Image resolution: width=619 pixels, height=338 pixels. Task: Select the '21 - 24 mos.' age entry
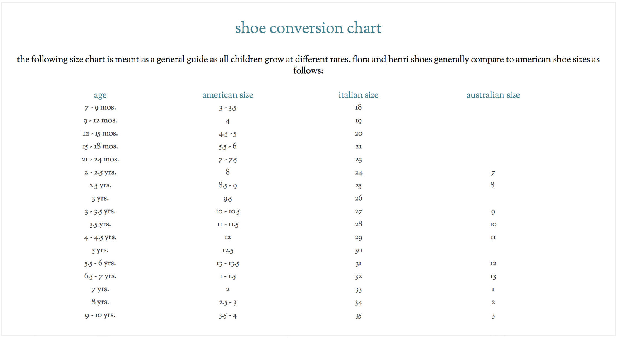100,160
